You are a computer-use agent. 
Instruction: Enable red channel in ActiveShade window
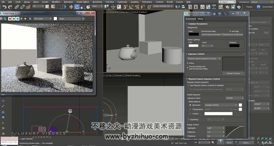[x=10, y=19]
